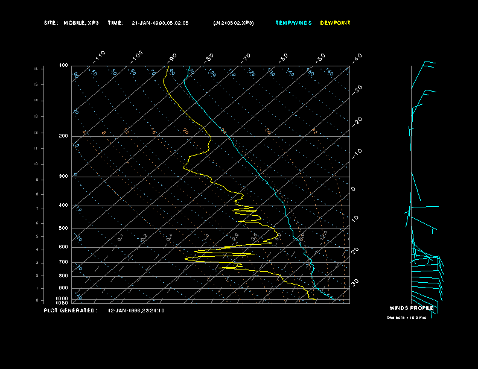Click the 'One barb = 10.0 m/s' note
Screen dimensions: 478x369
(406, 318)
